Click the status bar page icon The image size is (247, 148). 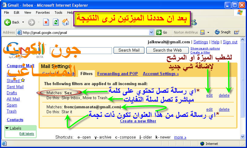point(4,144)
